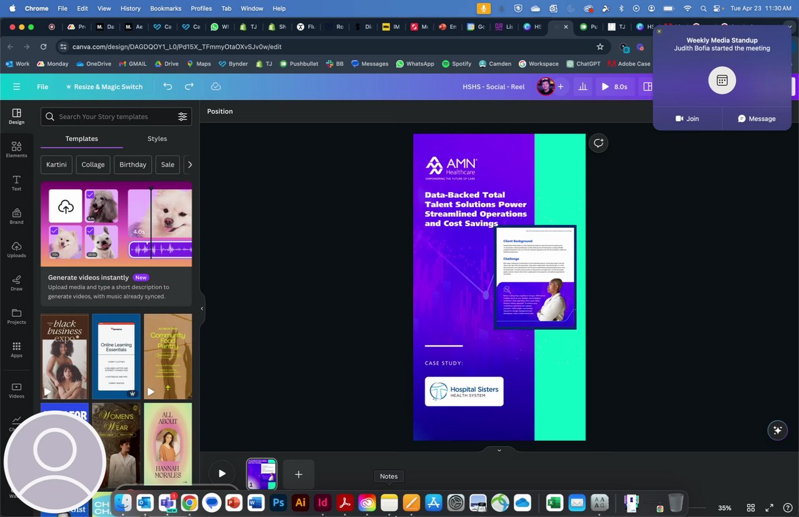Open the template search filter options
Viewport: 799px width, 517px height.
click(182, 117)
